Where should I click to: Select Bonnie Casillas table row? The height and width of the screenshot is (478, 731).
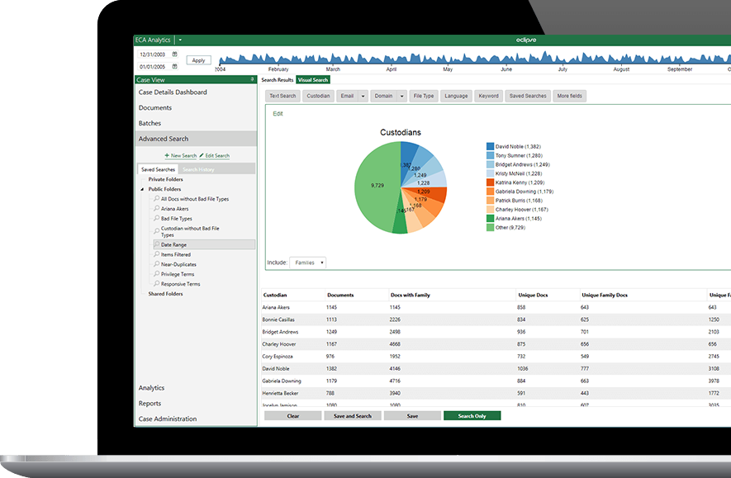pyautogui.click(x=496, y=319)
